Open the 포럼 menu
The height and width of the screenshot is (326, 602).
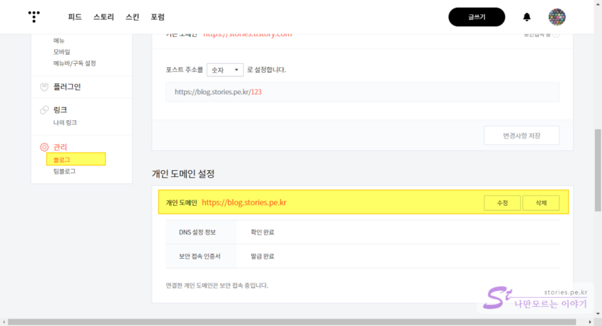(x=157, y=17)
